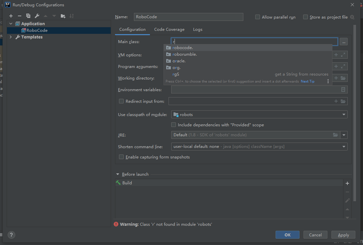The height and width of the screenshot is (245, 363).
Task: Create new folder for configurations
Action: (63, 16)
